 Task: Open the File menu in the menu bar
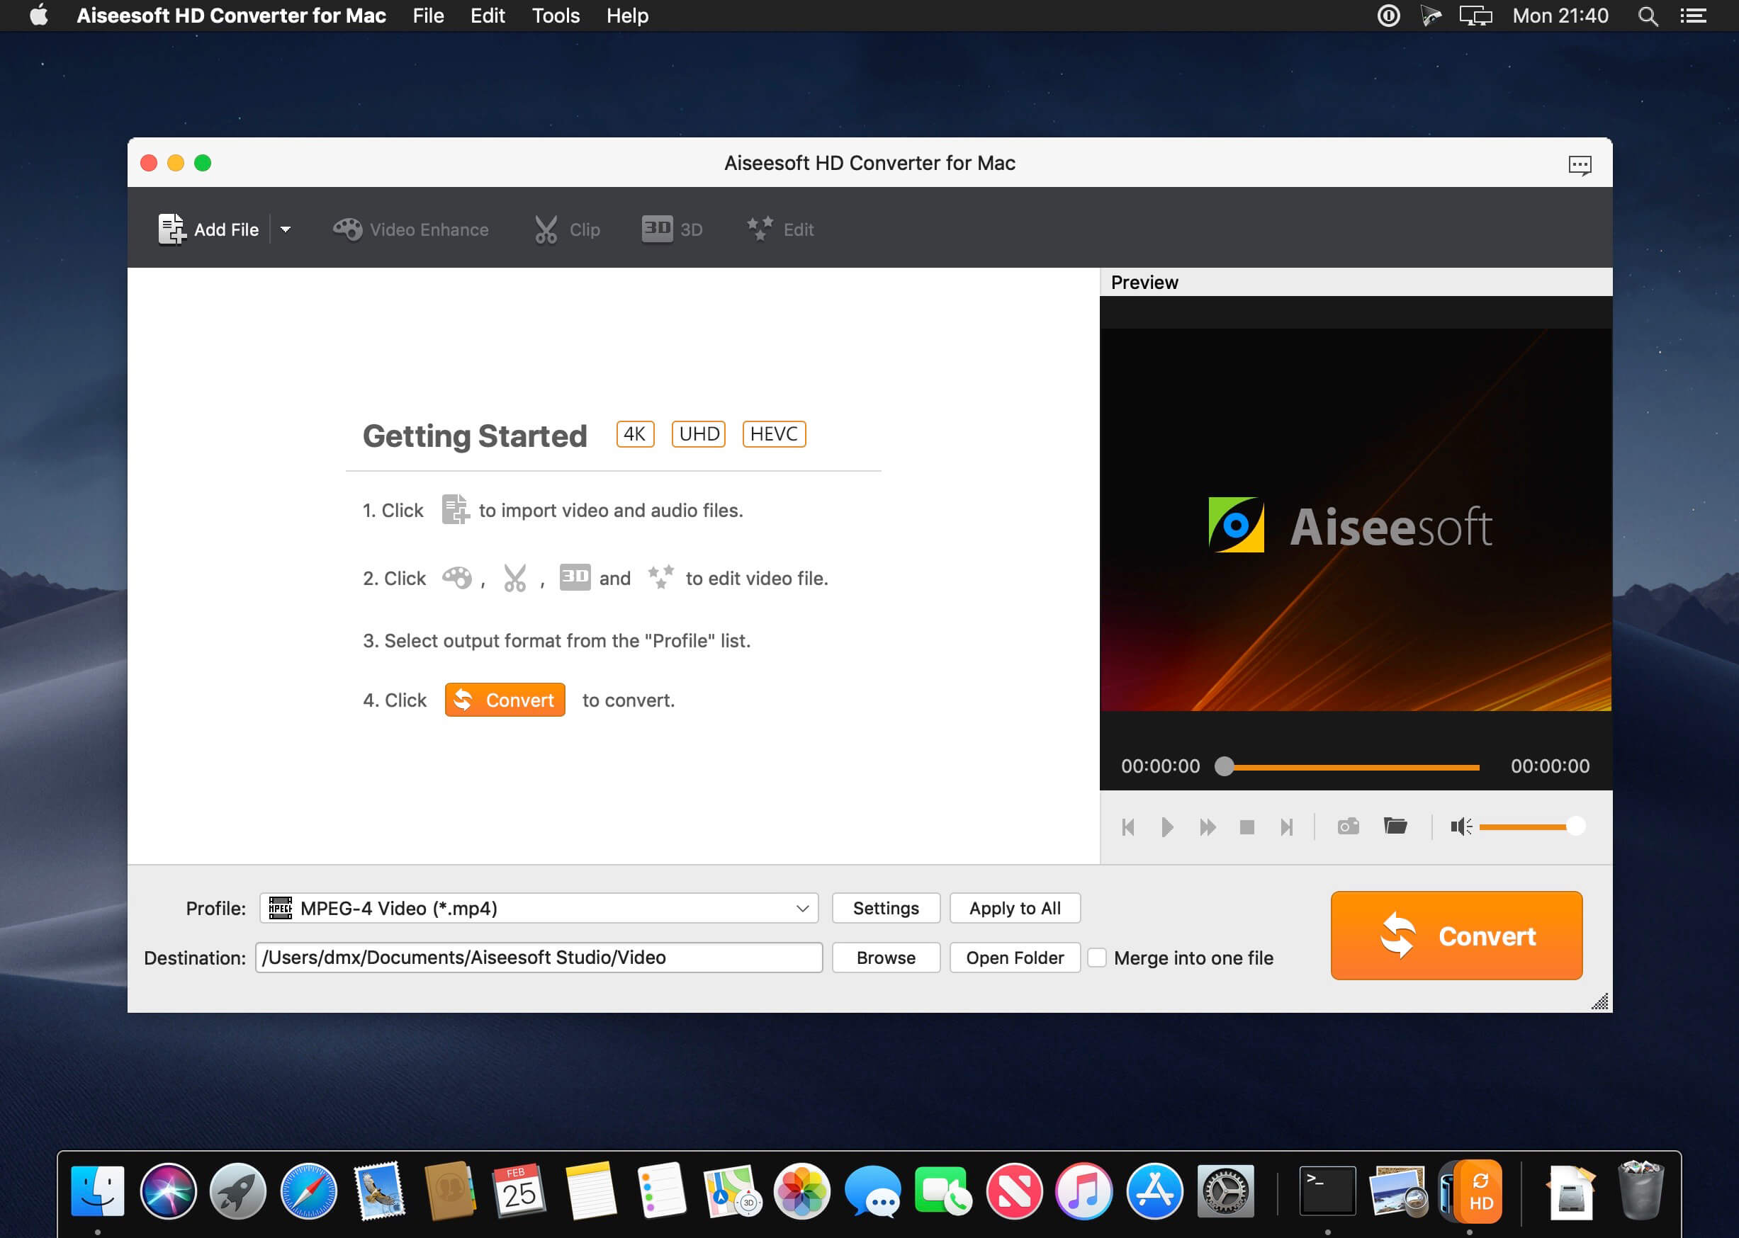coord(428,16)
